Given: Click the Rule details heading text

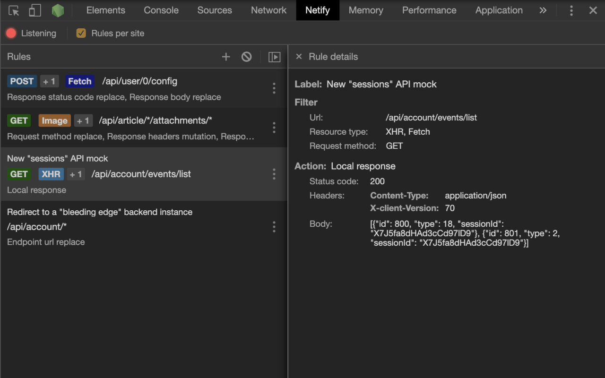Looking at the screenshot, I should [x=333, y=57].
